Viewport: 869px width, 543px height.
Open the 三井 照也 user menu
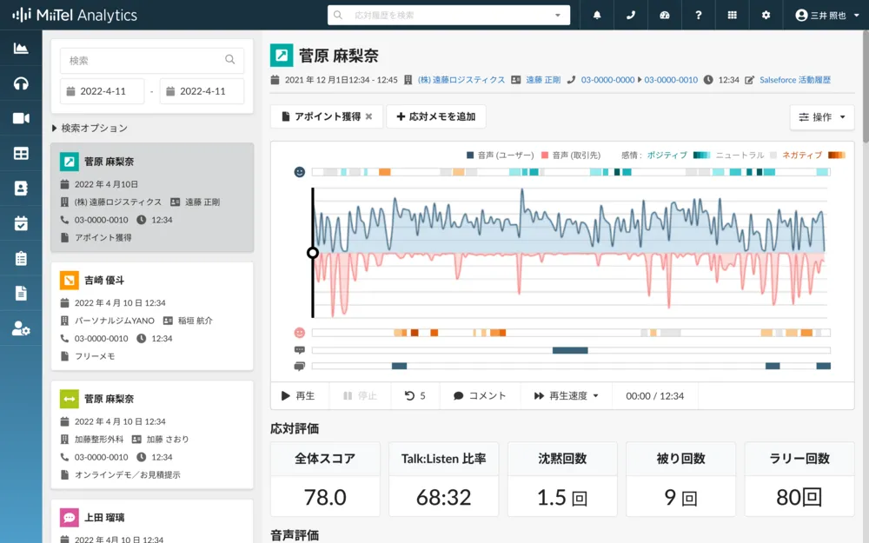(x=826, y=16)
